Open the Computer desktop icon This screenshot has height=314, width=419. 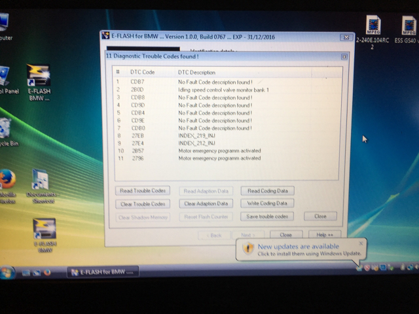5,27
